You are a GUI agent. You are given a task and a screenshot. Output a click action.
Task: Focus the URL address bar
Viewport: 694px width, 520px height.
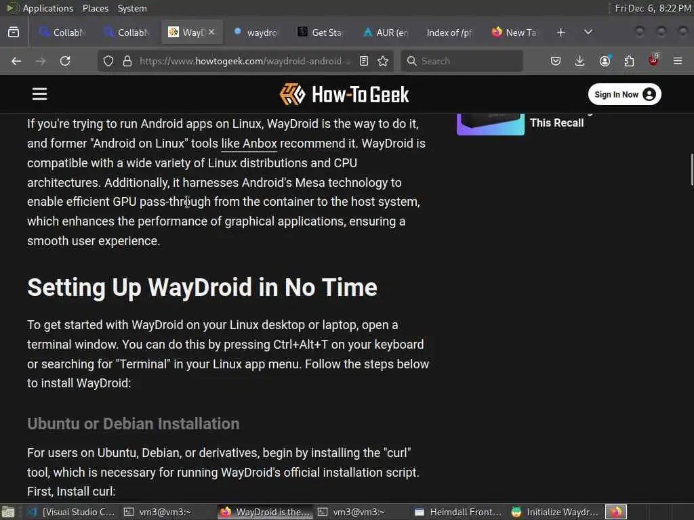click(x=244, y=61)
